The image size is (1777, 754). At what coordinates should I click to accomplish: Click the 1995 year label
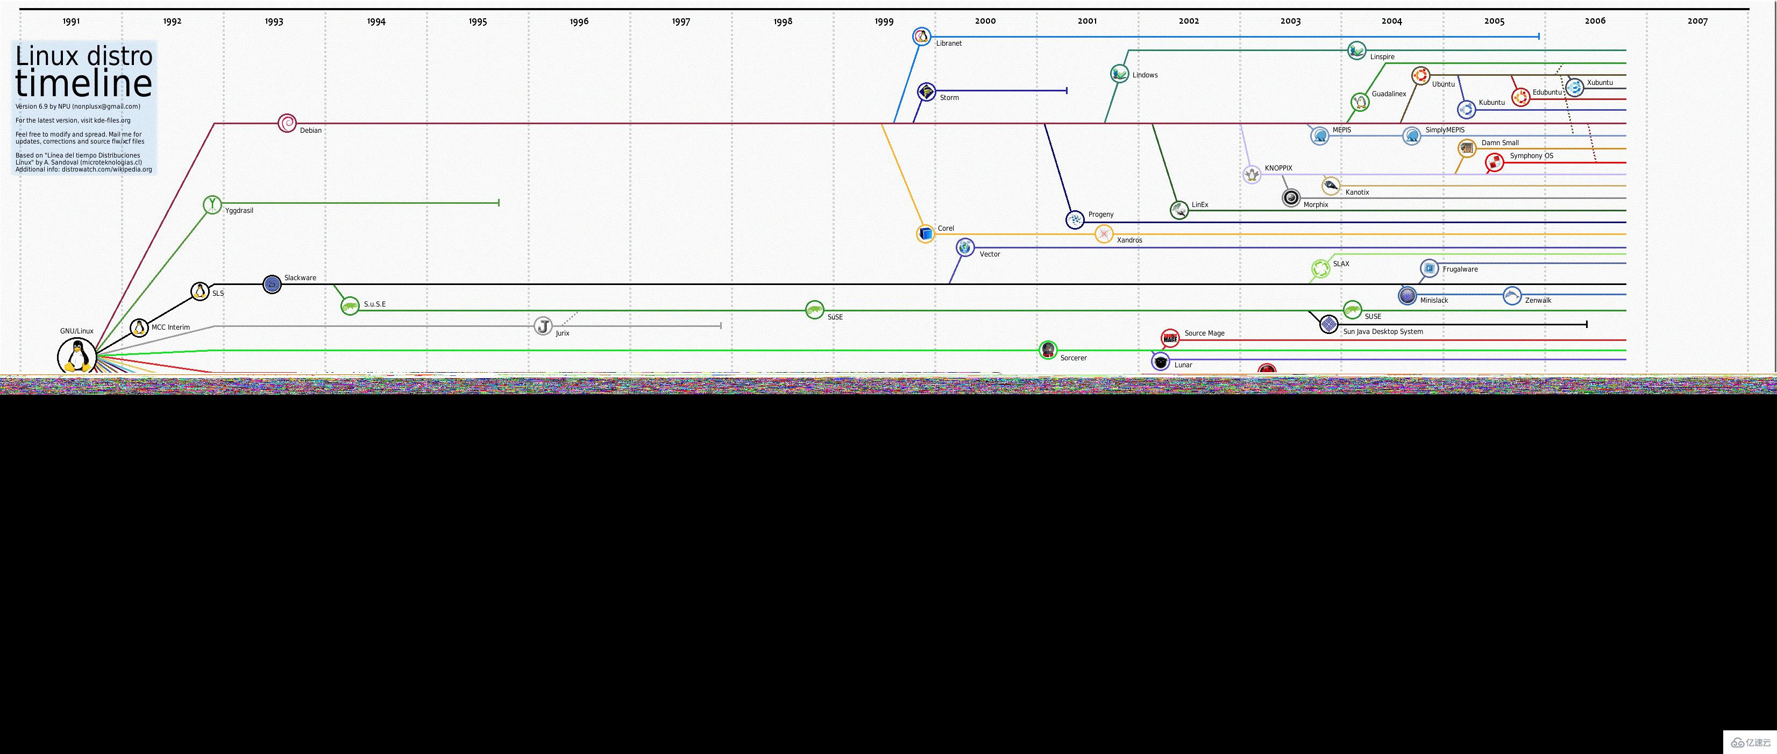(478, 22)
